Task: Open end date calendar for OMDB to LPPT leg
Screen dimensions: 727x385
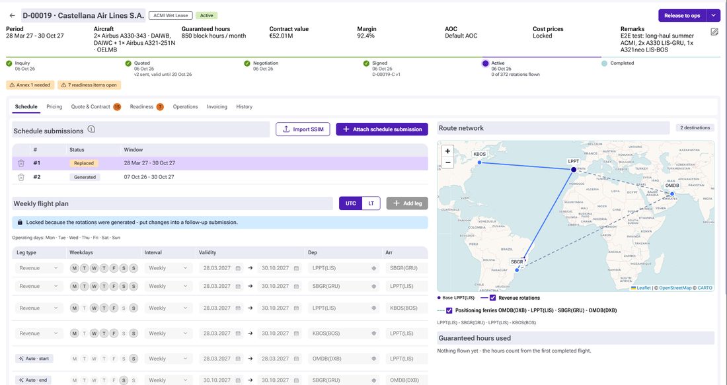Action: click(296, 359)
